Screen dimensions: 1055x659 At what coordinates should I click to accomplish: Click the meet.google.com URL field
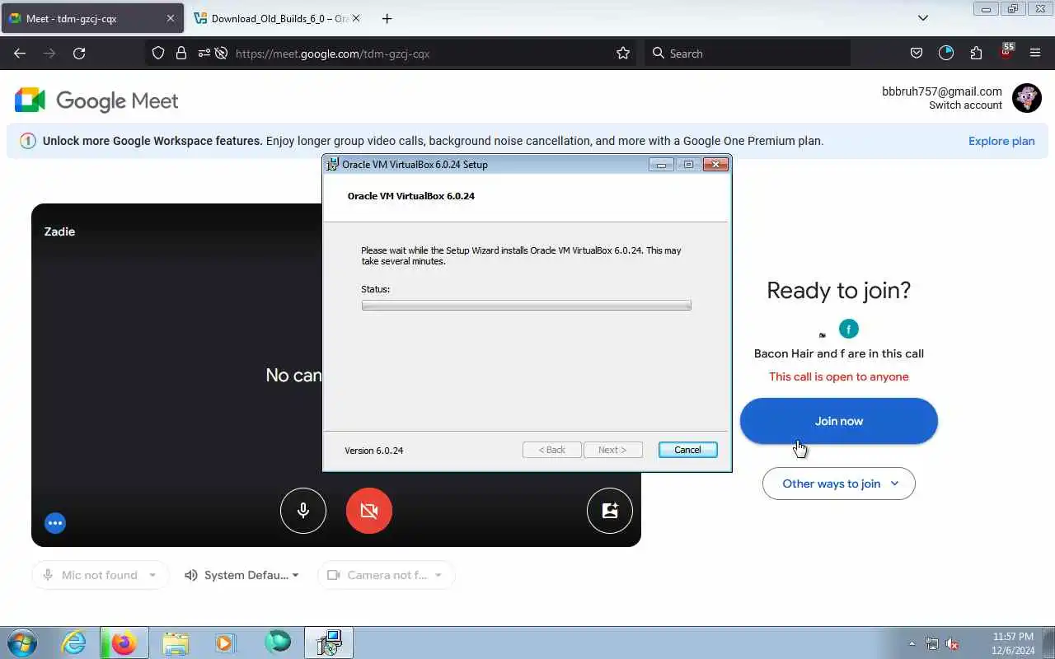pyautogui.click(x=332, y=54)
